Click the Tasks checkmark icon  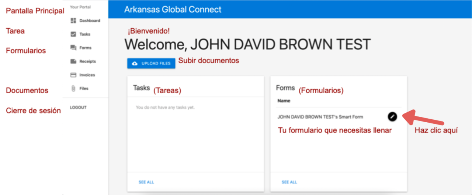point(73,34)
